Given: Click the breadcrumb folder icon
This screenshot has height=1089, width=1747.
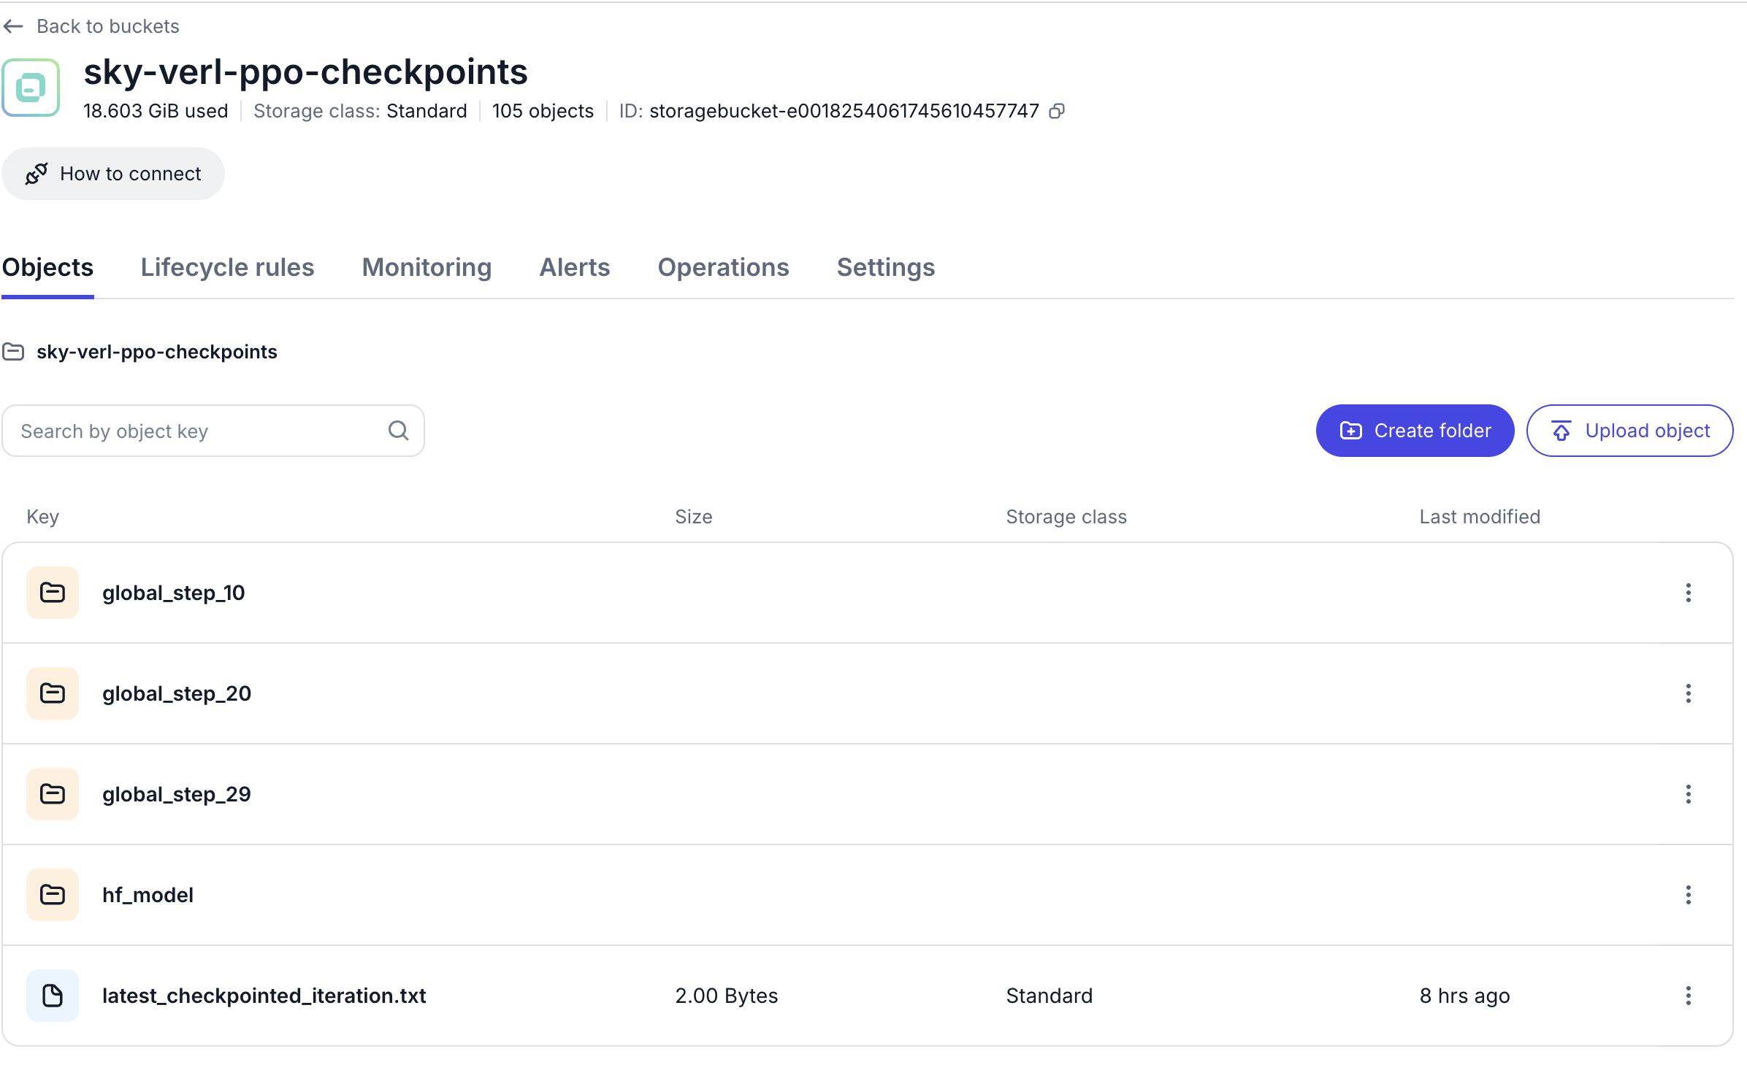Looking at the screenshot, I should [14, 352].
